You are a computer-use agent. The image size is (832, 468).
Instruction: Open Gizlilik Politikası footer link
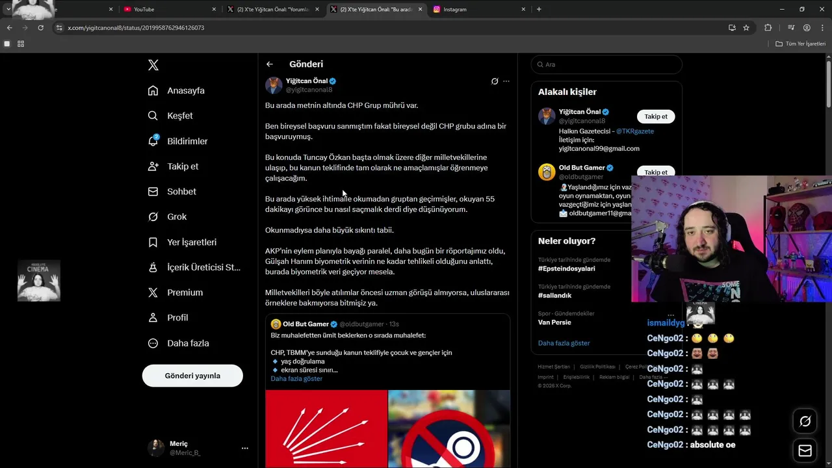[597, 367]
